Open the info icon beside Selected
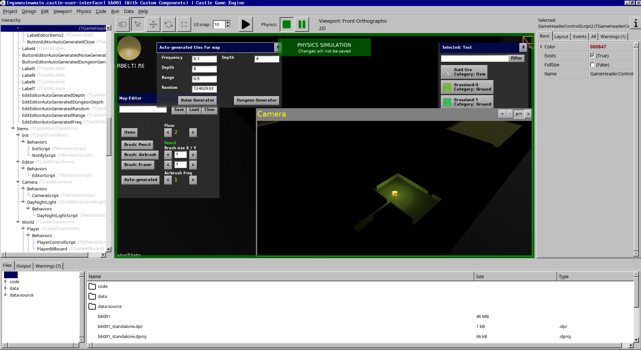 (x=635, y=23)
